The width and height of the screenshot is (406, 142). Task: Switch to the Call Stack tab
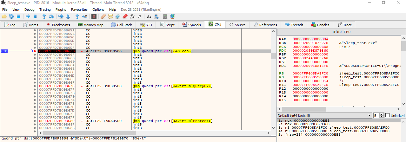(x=121, y=25)
